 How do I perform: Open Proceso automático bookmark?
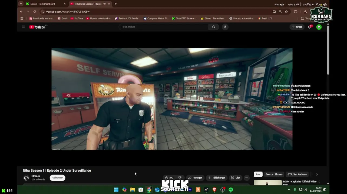(242, 19)
